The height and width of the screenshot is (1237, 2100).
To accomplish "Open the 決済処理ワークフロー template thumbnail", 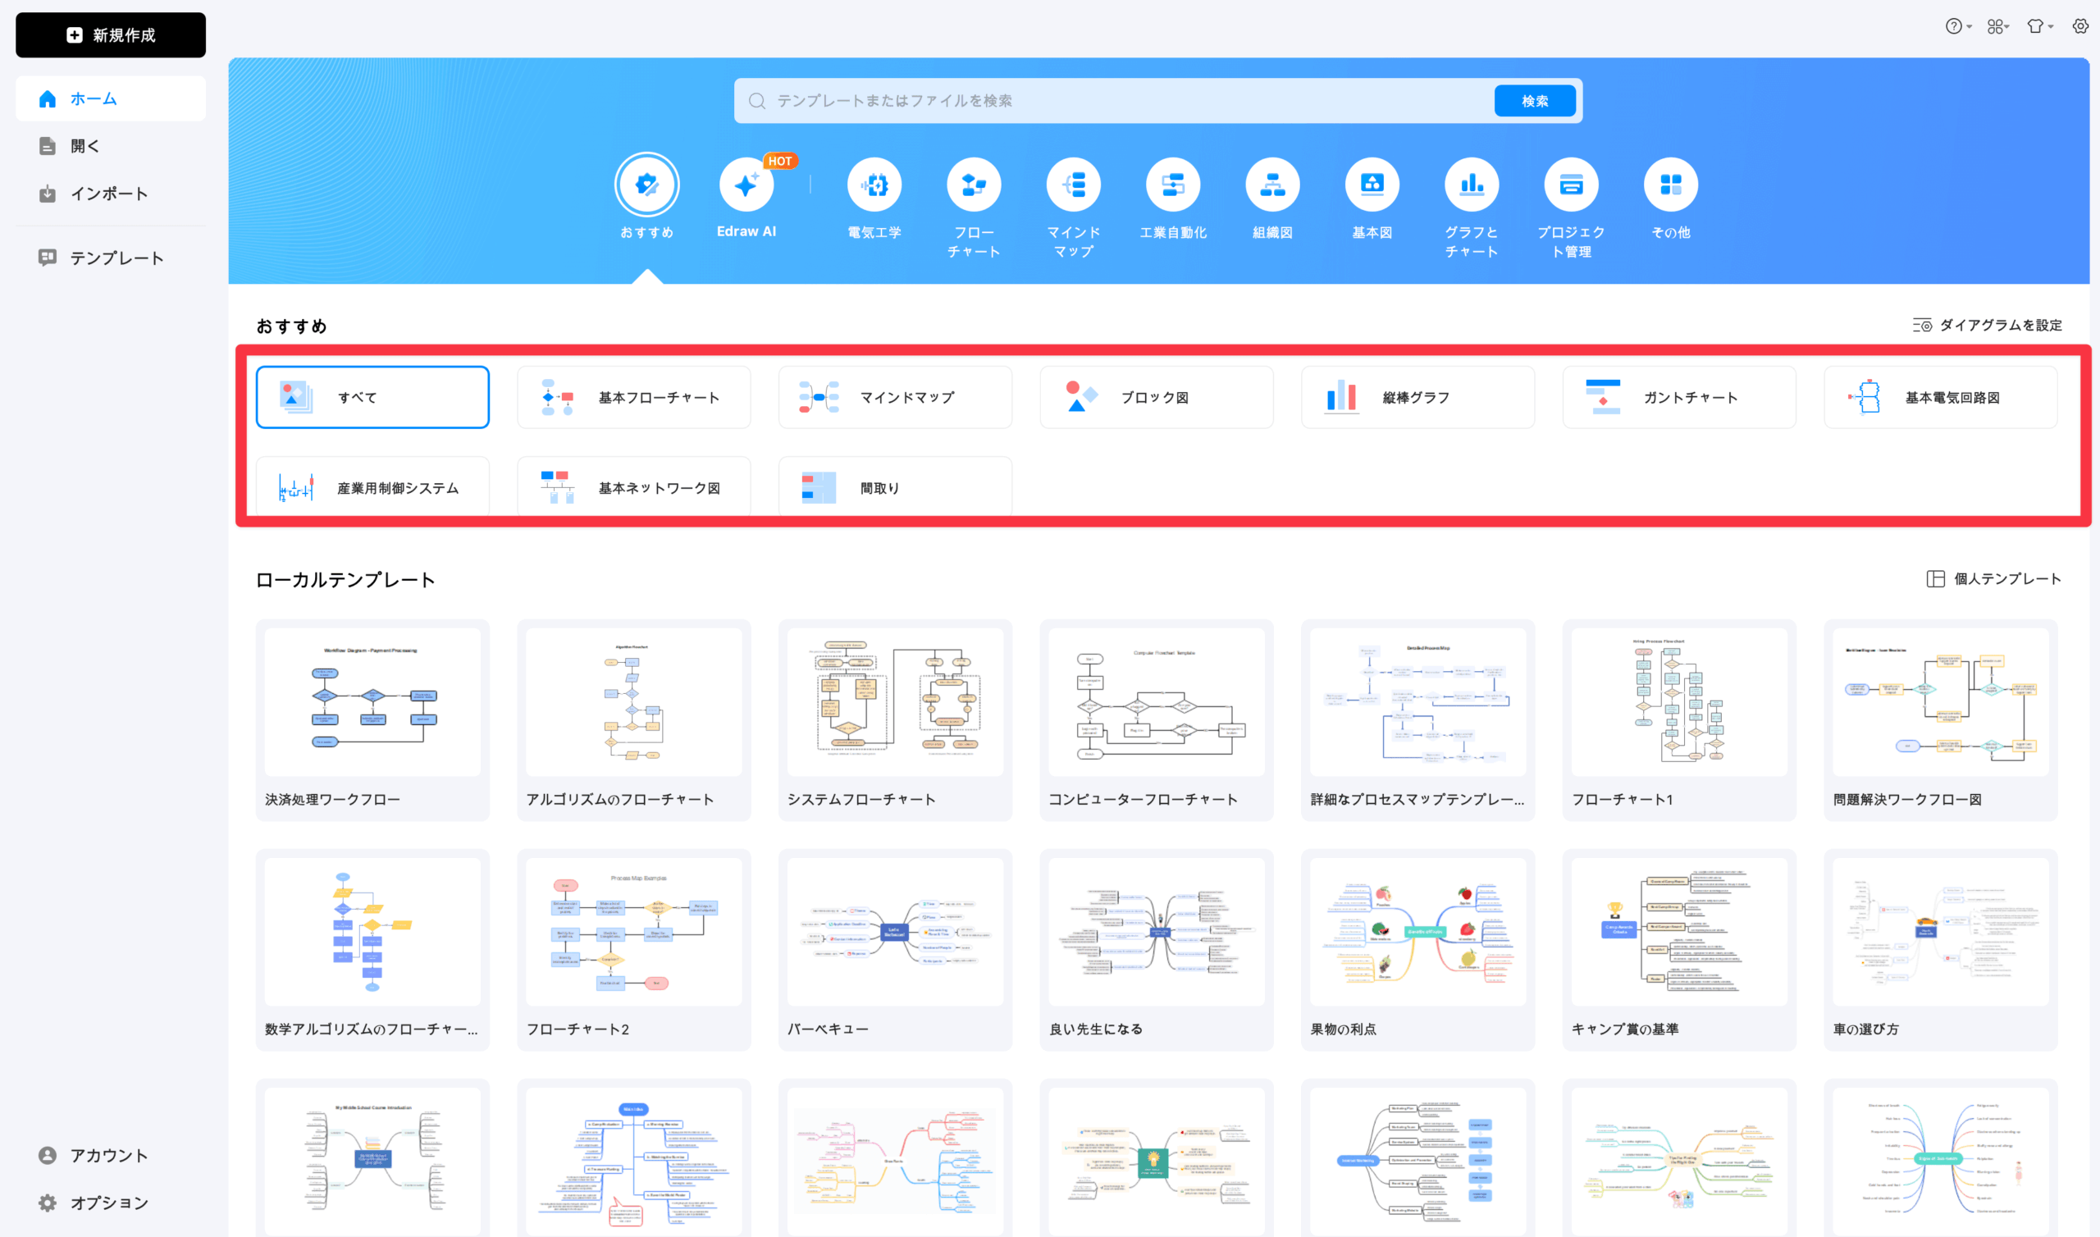I will tap(372, 702).
